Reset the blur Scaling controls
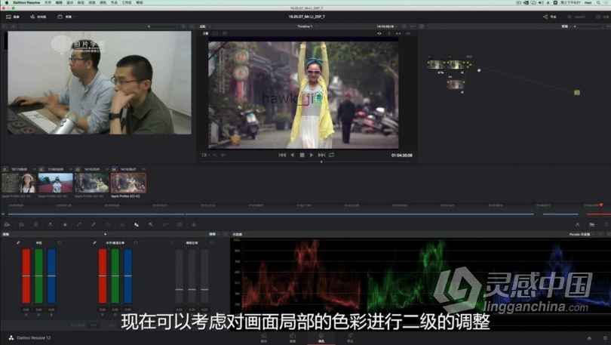This screenshot has width=611, height=345. click(x=213, y=242)
